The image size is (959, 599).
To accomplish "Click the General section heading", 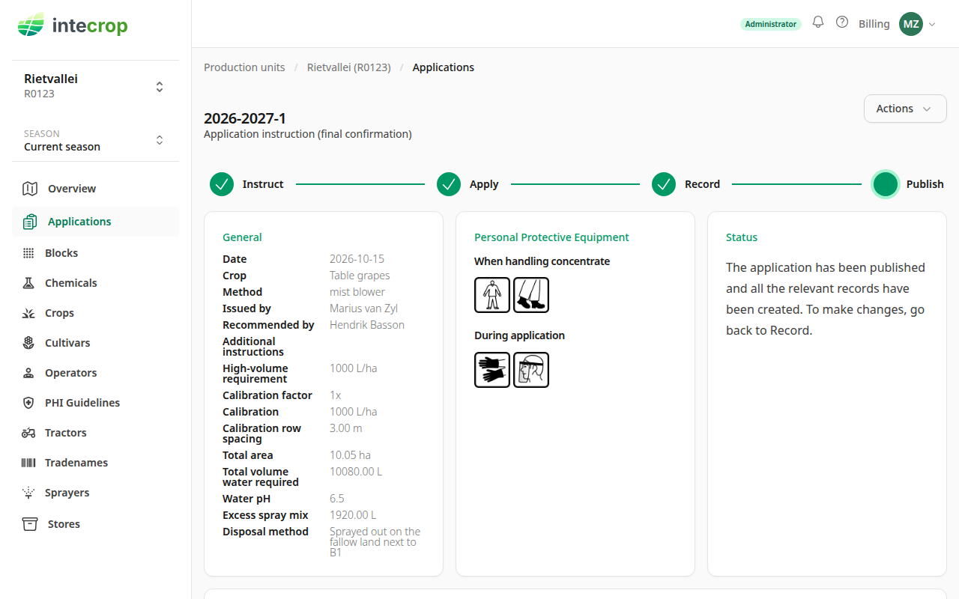I will point(242,237).
